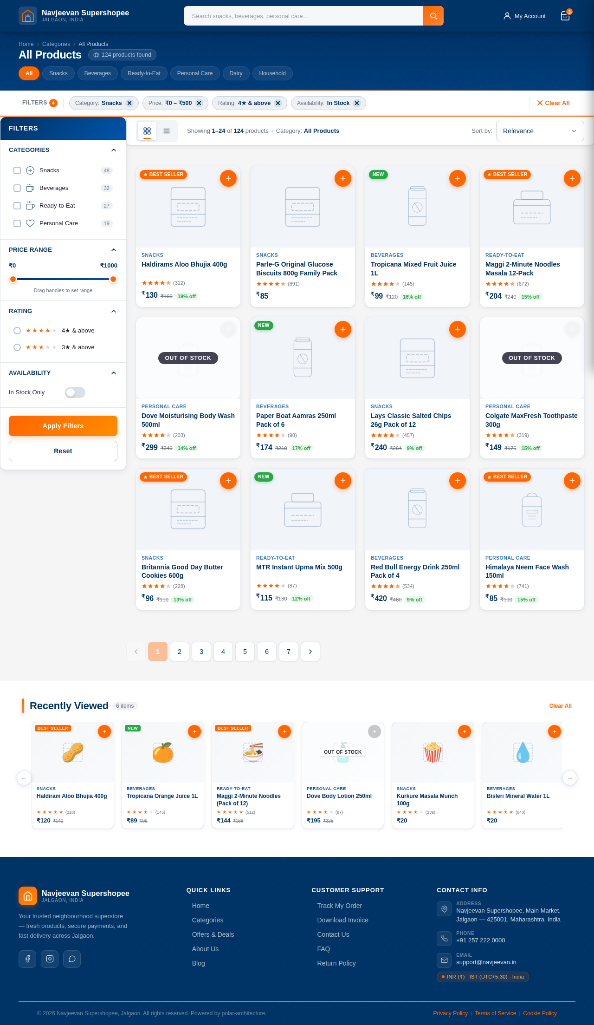Go to pagination page 3
The image size is (594, 1025).
(x=201, y=652)
